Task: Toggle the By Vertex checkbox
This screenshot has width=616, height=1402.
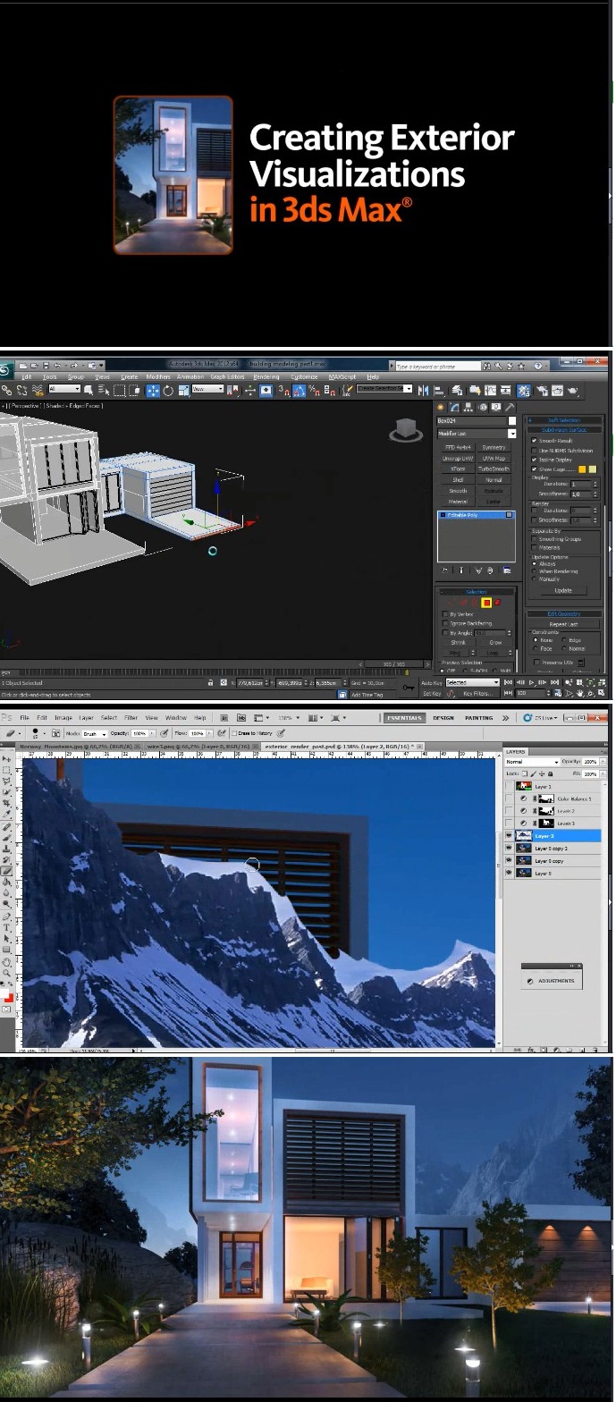Action: [x=445, y=614]
